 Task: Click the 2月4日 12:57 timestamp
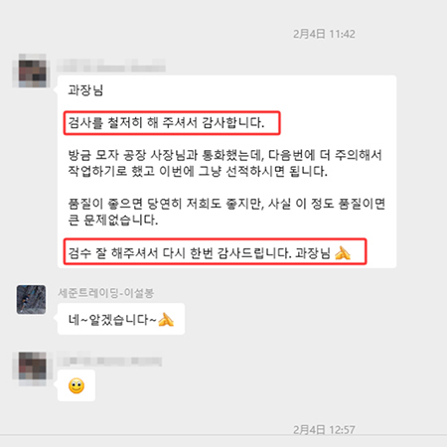[324, 429]
